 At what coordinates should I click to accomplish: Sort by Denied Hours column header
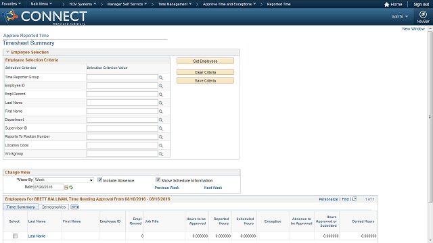coord(363,221)
